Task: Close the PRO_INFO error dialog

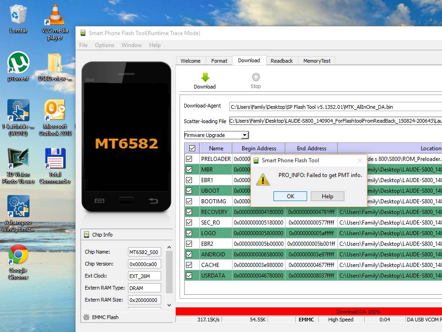Action: click(x=360, y=160)
